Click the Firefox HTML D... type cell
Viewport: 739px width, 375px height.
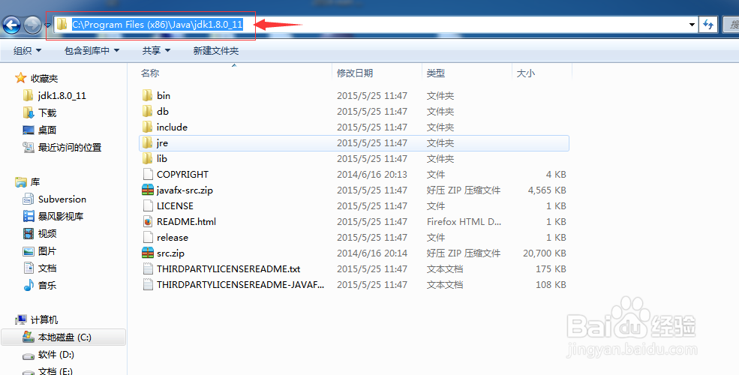point(464,222)
